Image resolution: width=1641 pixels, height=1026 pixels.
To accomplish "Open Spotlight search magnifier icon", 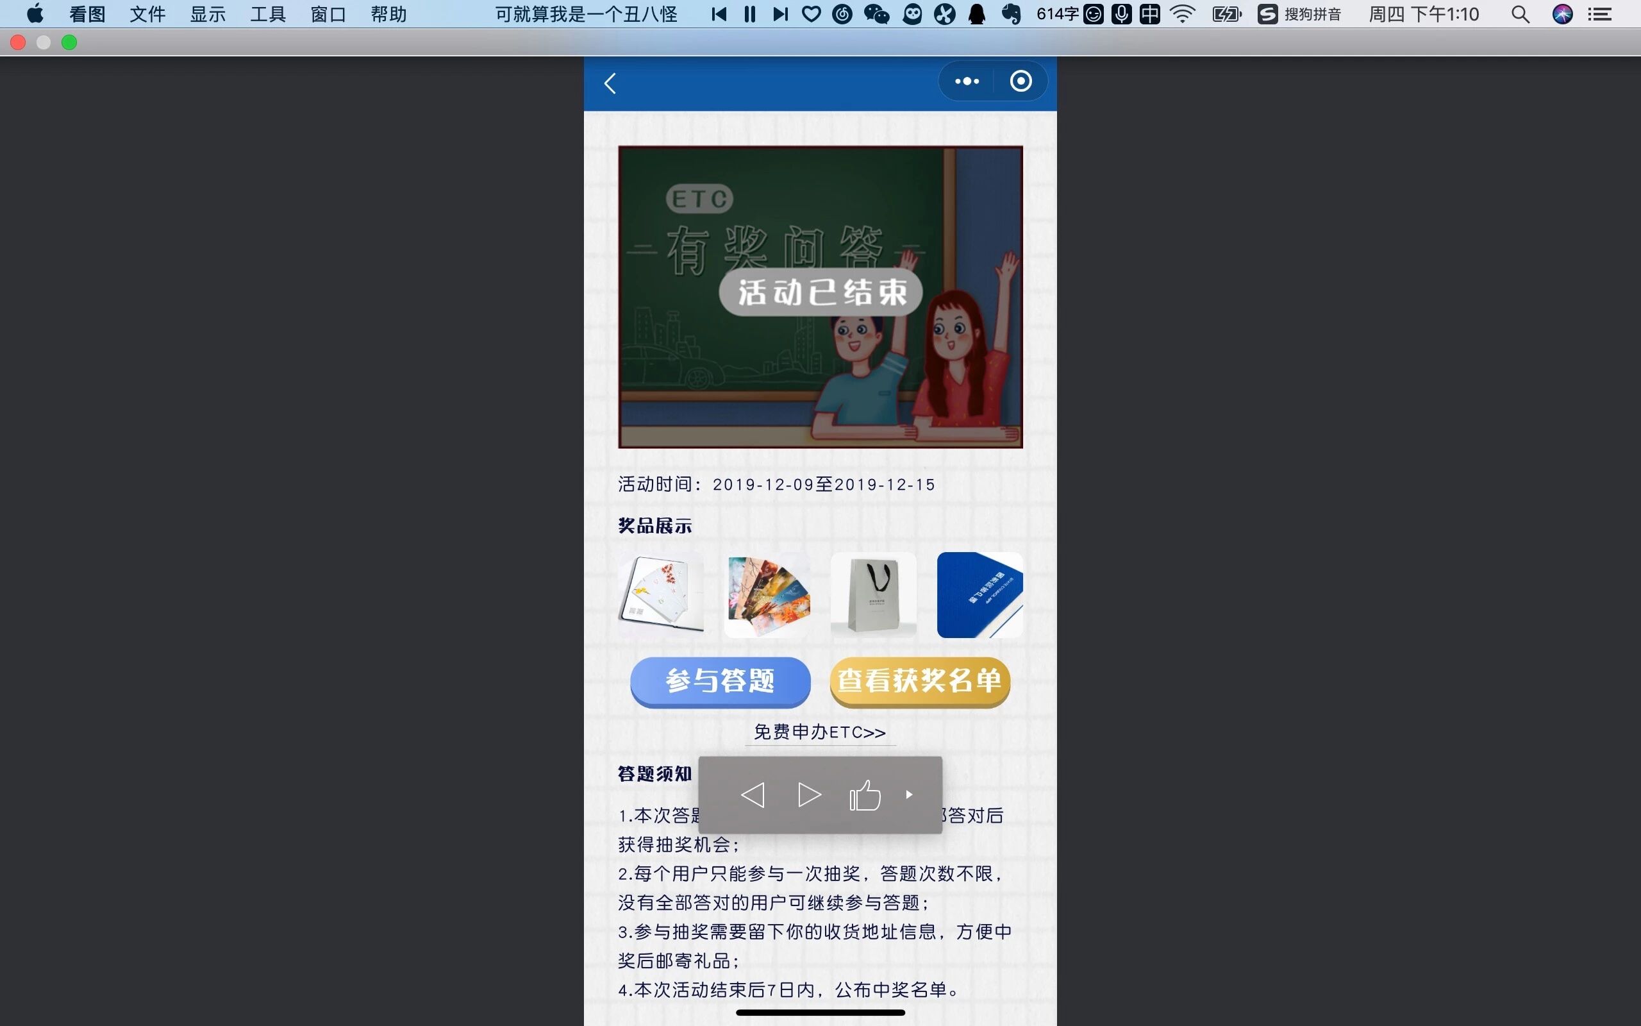I will point(1520,14).
